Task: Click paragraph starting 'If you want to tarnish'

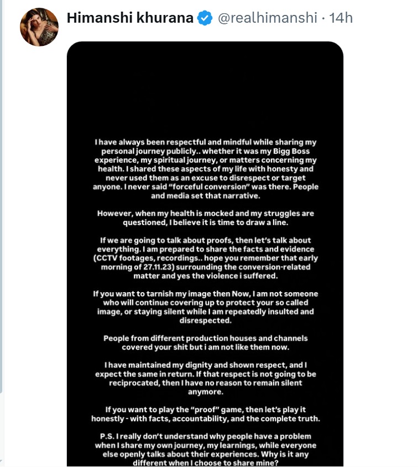Action: [x=206, y=307]
